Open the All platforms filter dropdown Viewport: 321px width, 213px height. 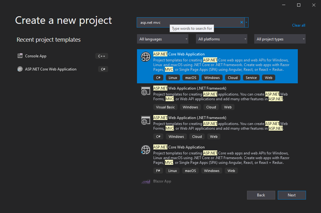pyautogui.click(x=222, y=39)
